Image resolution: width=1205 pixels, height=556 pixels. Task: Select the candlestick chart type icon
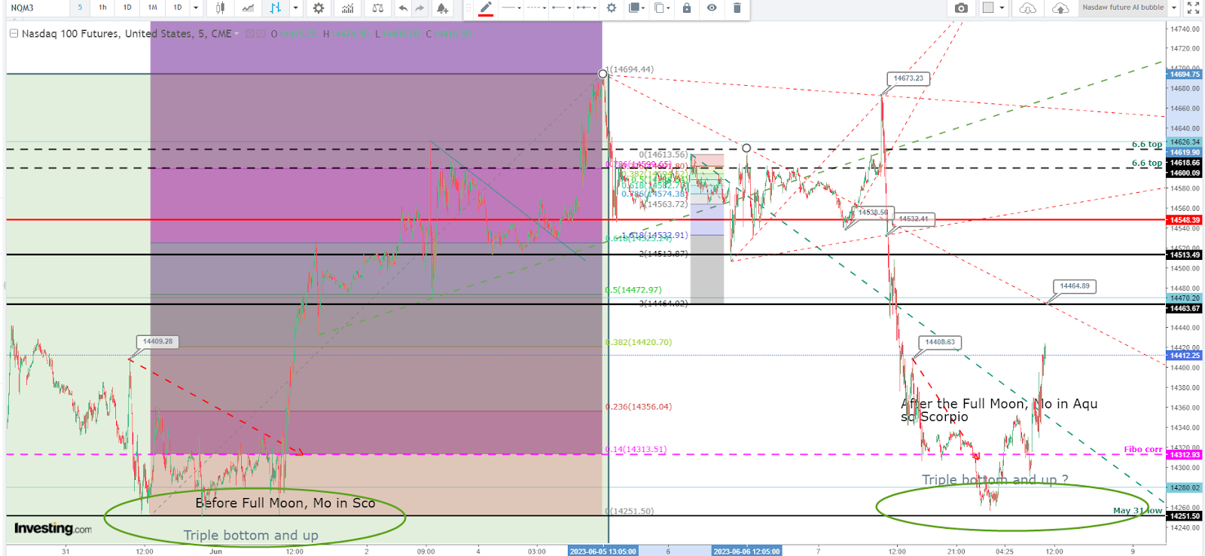click(x=220, y=8)
